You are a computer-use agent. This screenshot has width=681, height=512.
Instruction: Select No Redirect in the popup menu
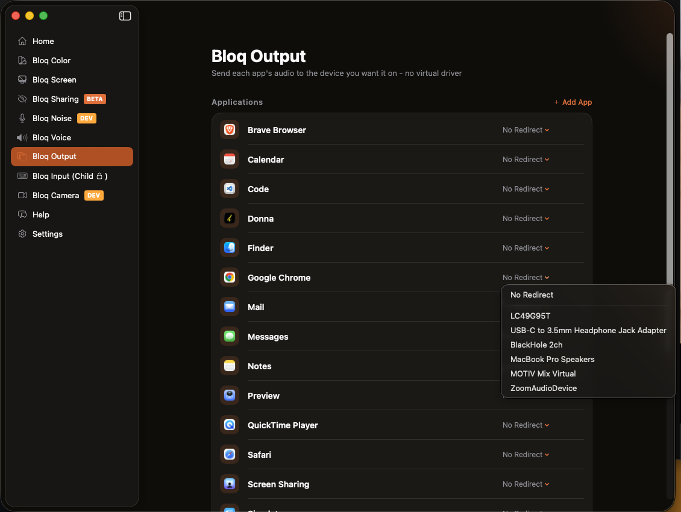588,295
